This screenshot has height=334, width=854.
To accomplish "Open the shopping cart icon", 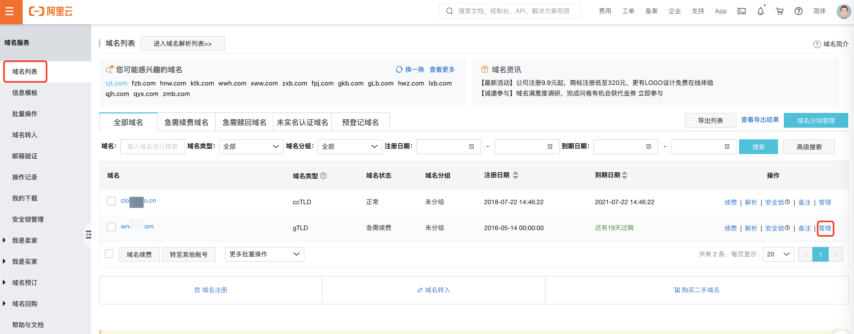I will [x=779, y=11].
